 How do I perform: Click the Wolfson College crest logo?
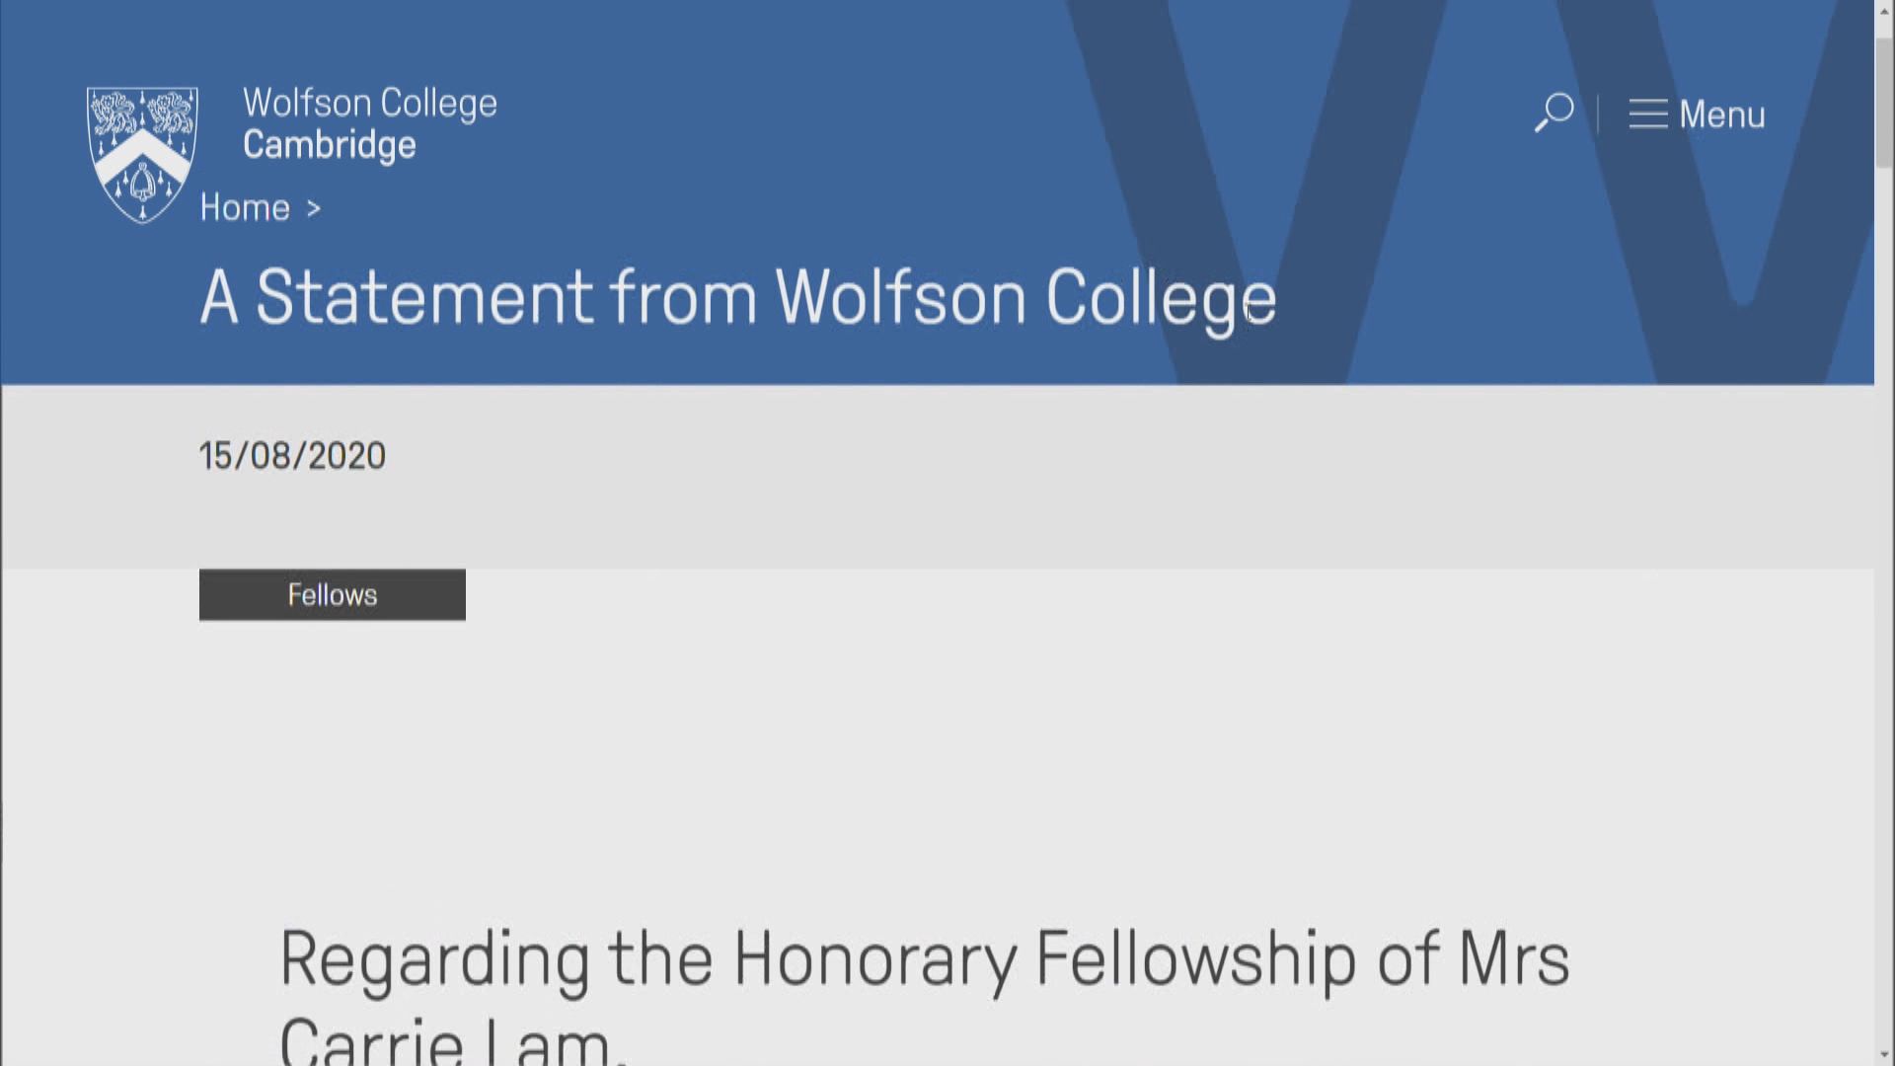pyautogui.click(x=142, y=154)
